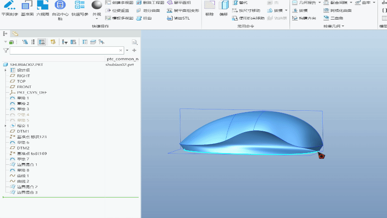
Task: Select 边界混合 1 feature
Action: coord(24,164)
